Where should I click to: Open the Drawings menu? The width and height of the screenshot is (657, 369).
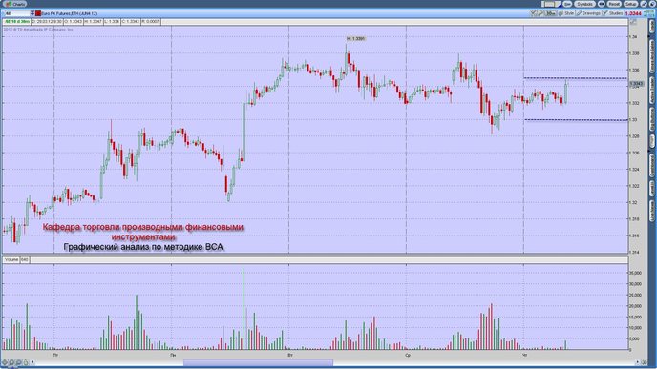pyautogui.click(x=588, y=13)
